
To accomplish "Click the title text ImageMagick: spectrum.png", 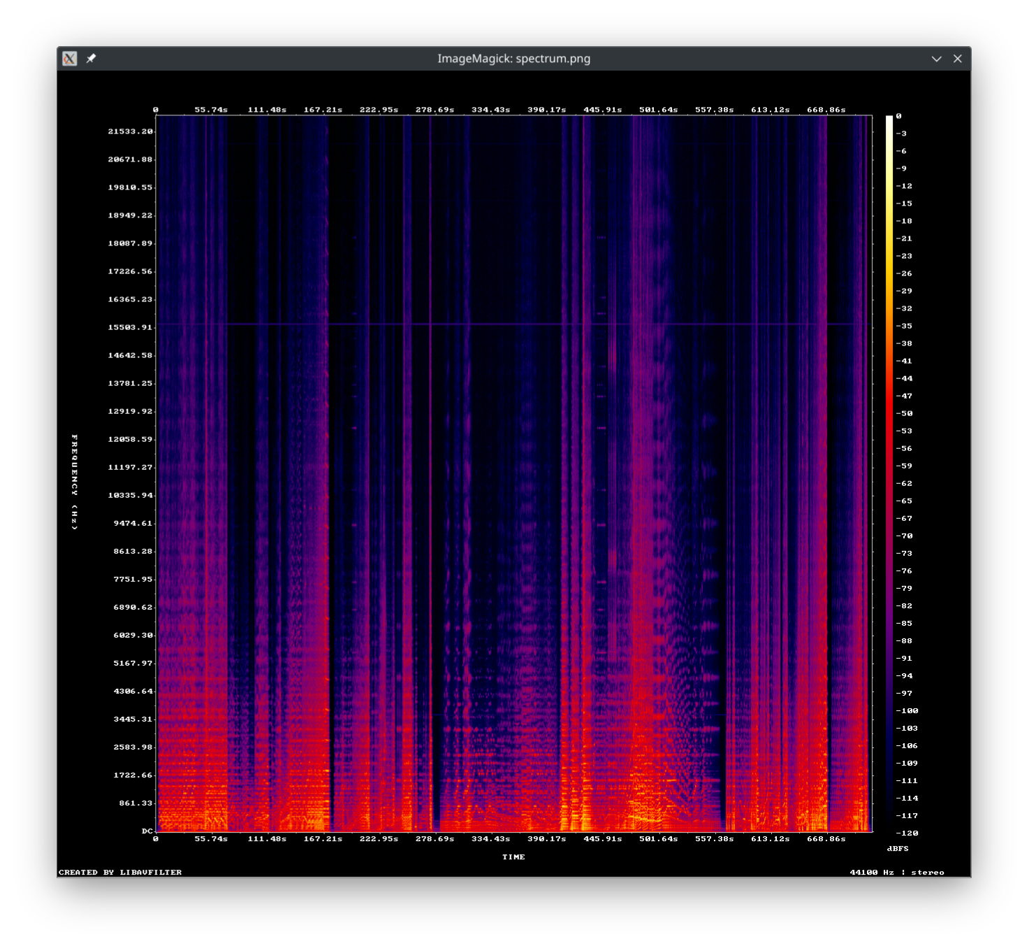I will click(x=513, y=59).
